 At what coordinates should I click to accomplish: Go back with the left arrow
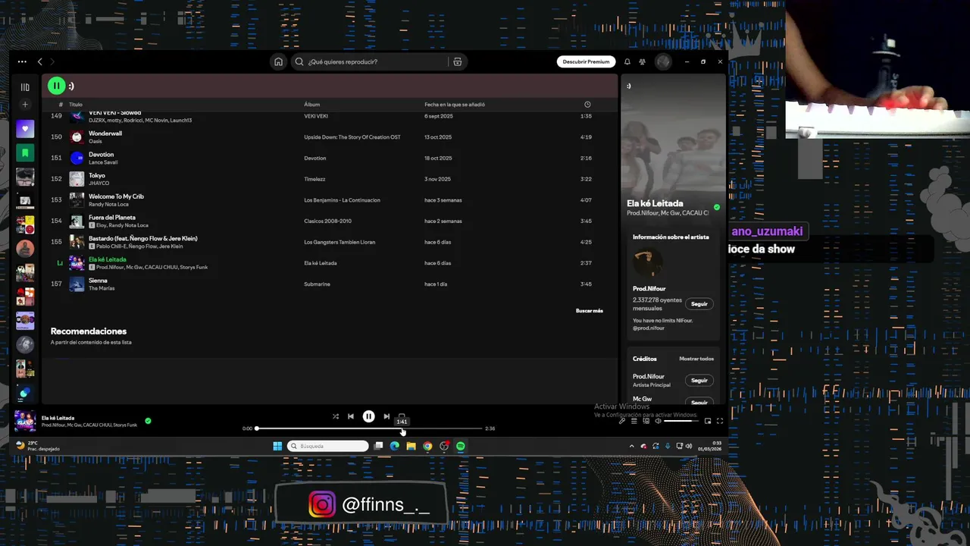click(x=39, y=61)
